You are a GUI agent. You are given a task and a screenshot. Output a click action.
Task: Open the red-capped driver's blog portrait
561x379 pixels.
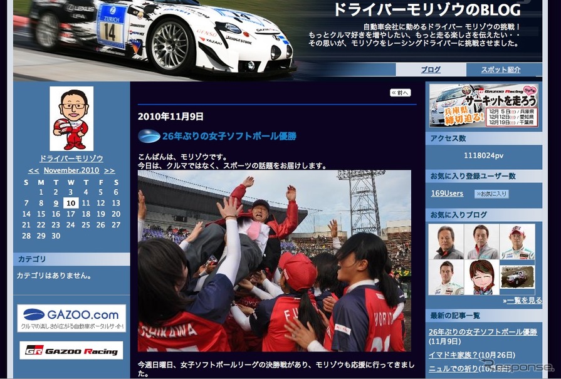tap(517, 242)
